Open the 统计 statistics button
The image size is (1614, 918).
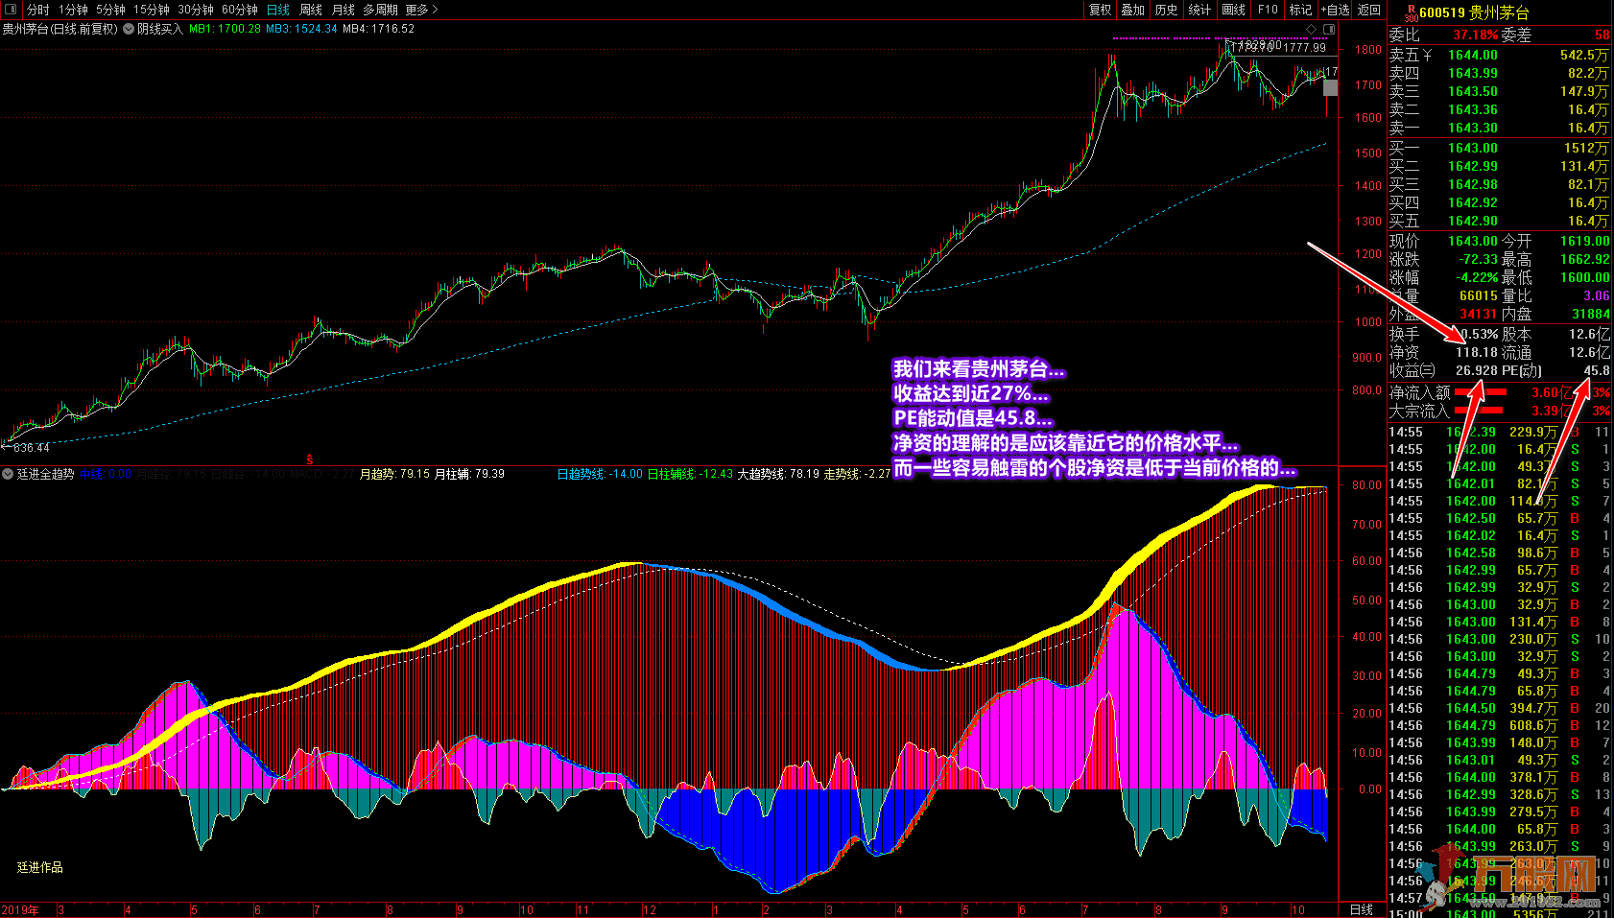coord(1199,10)
